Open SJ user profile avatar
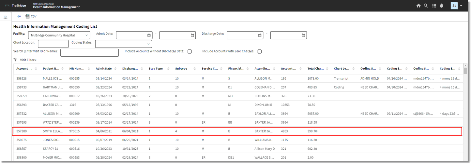 point(454,6)
